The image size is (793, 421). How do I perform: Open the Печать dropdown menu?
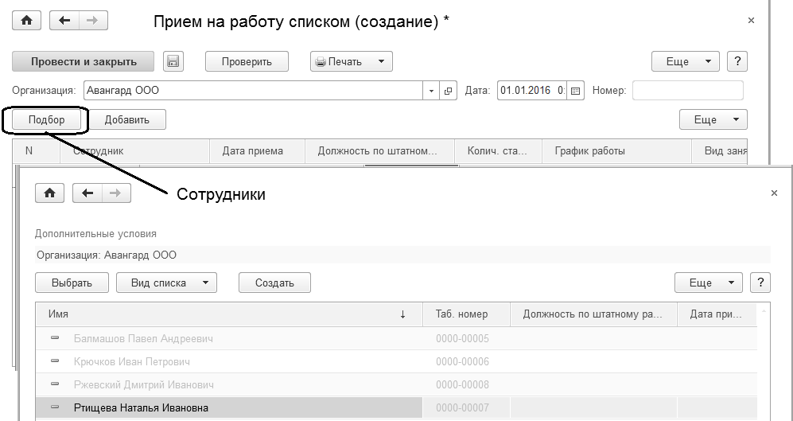(352, 62)
